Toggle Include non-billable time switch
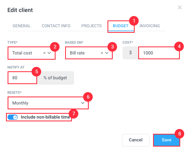This screenshot has height=155, width=189. 12,117
